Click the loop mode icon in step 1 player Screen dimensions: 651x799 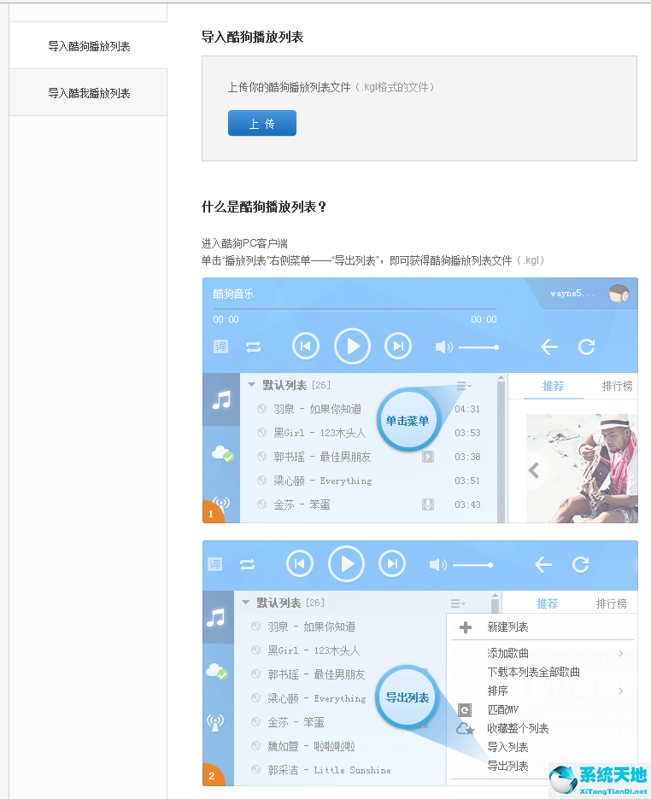[x=254, y=347]
